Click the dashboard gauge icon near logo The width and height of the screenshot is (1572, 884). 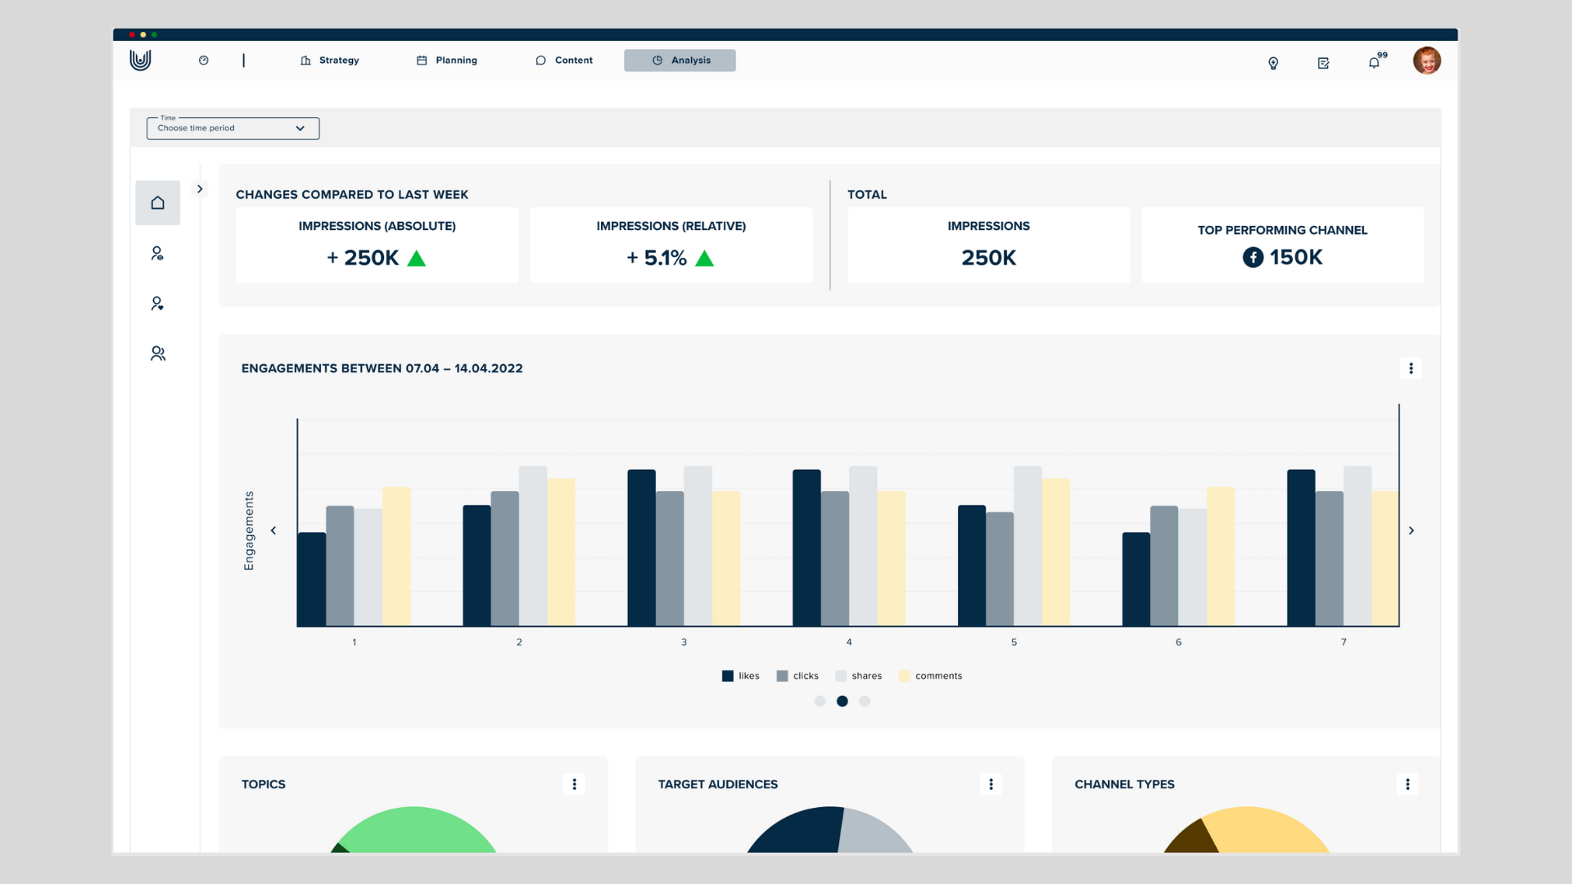point(204,61)
